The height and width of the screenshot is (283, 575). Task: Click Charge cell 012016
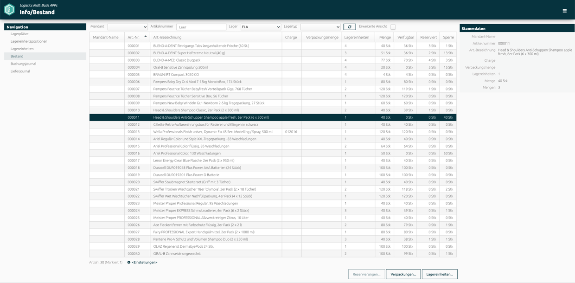[291, 132]
